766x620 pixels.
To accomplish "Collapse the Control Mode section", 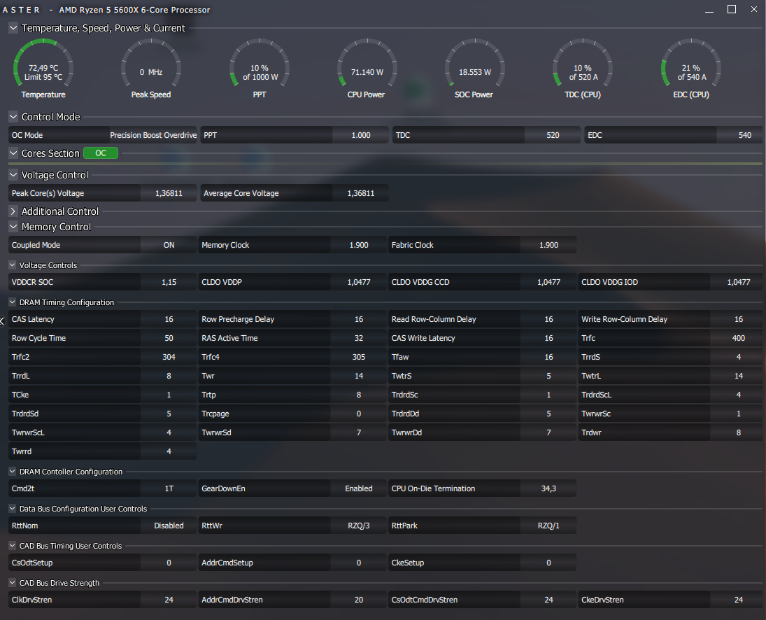I will (x=13, y=117).
